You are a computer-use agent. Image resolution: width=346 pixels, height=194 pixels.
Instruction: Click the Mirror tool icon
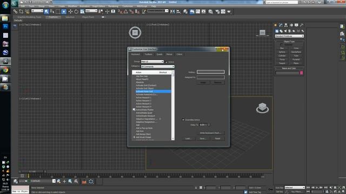pos(172,11)
